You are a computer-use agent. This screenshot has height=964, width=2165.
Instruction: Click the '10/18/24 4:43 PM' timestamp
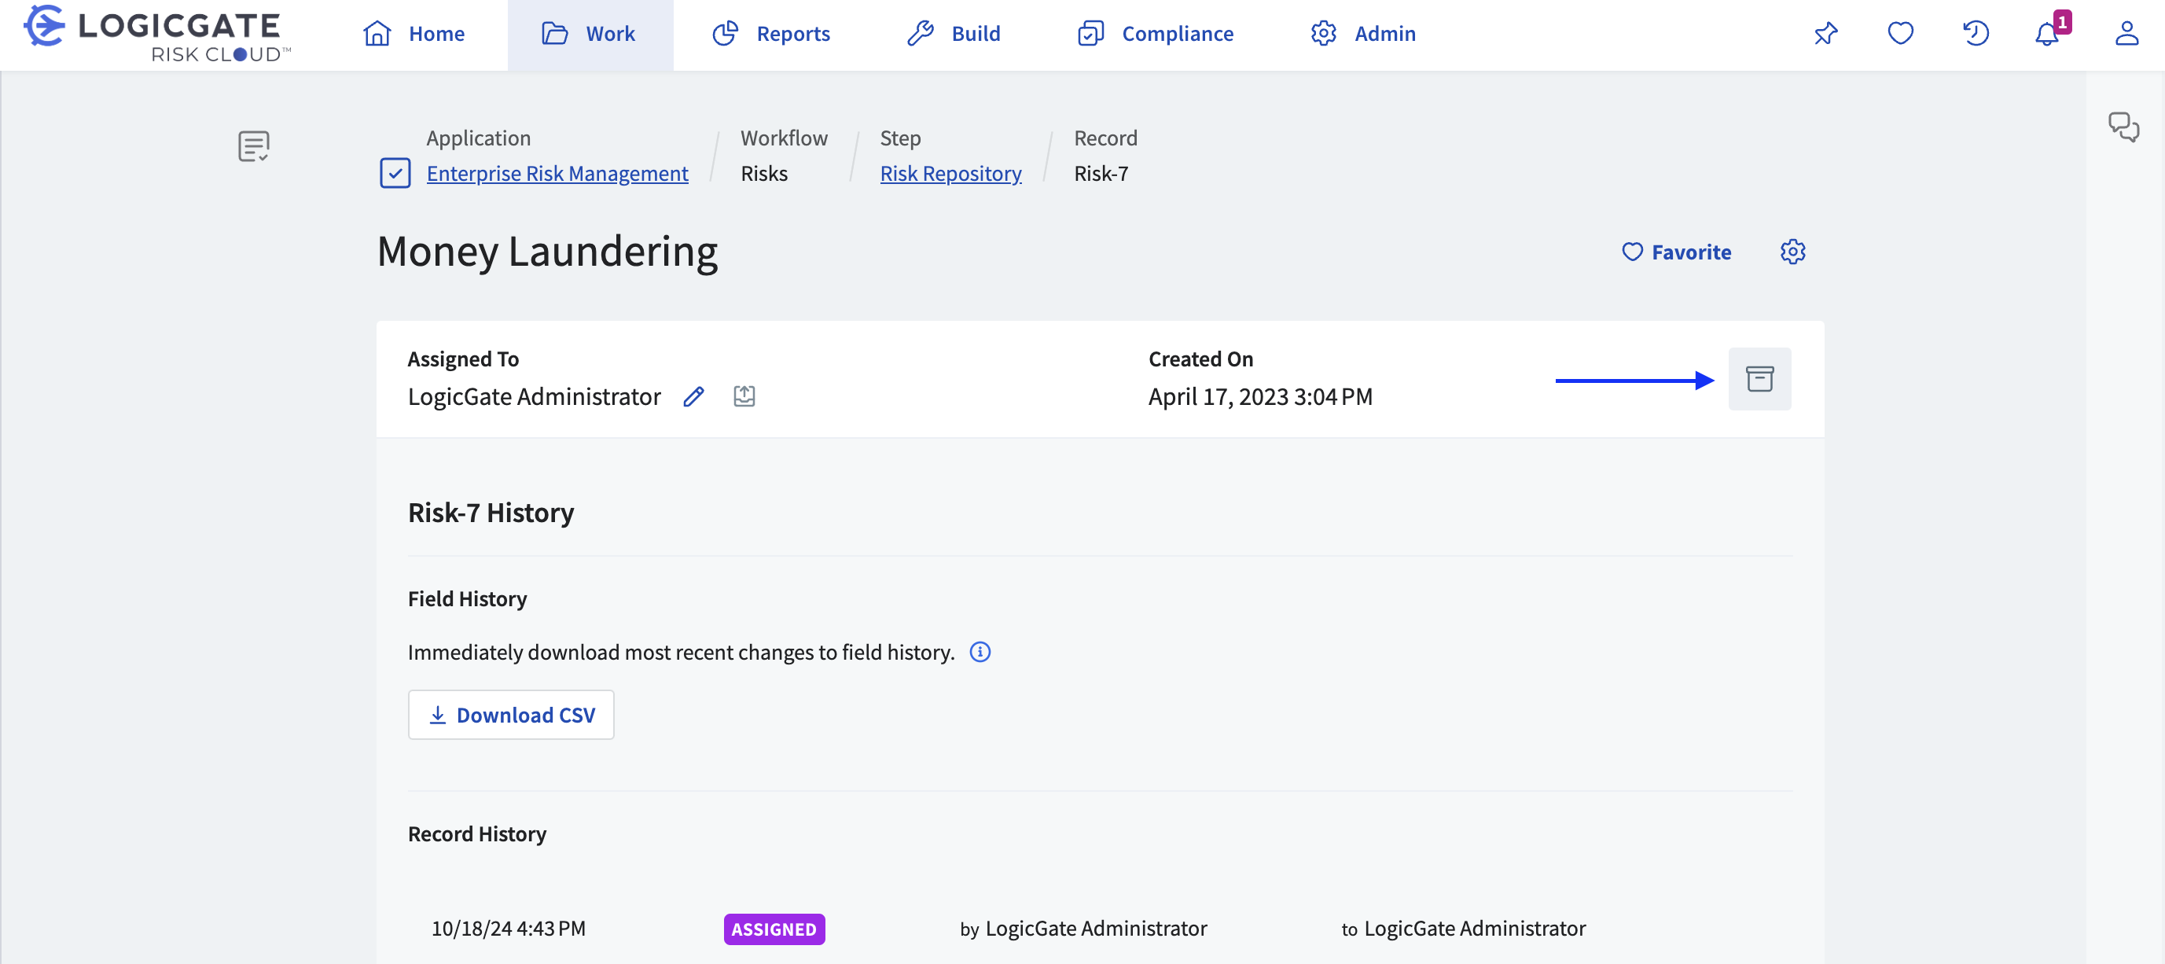coord(509,929)
